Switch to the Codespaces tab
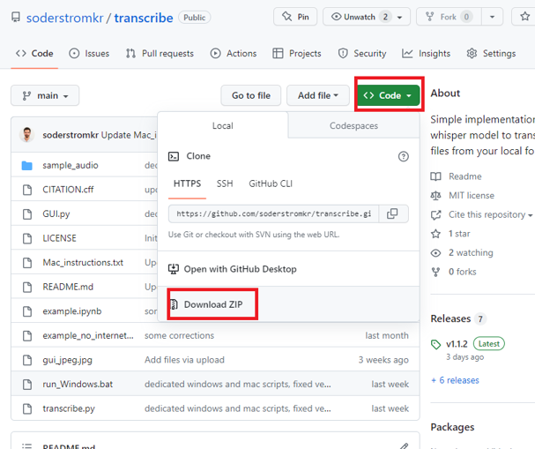Screen dimensions: 535x449 353,126
